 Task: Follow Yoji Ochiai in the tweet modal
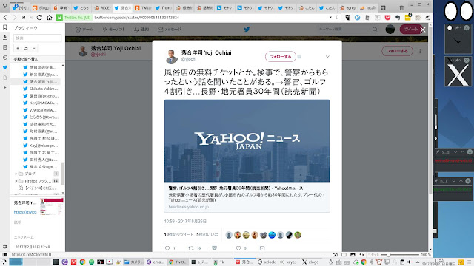[x=280, y=56]
